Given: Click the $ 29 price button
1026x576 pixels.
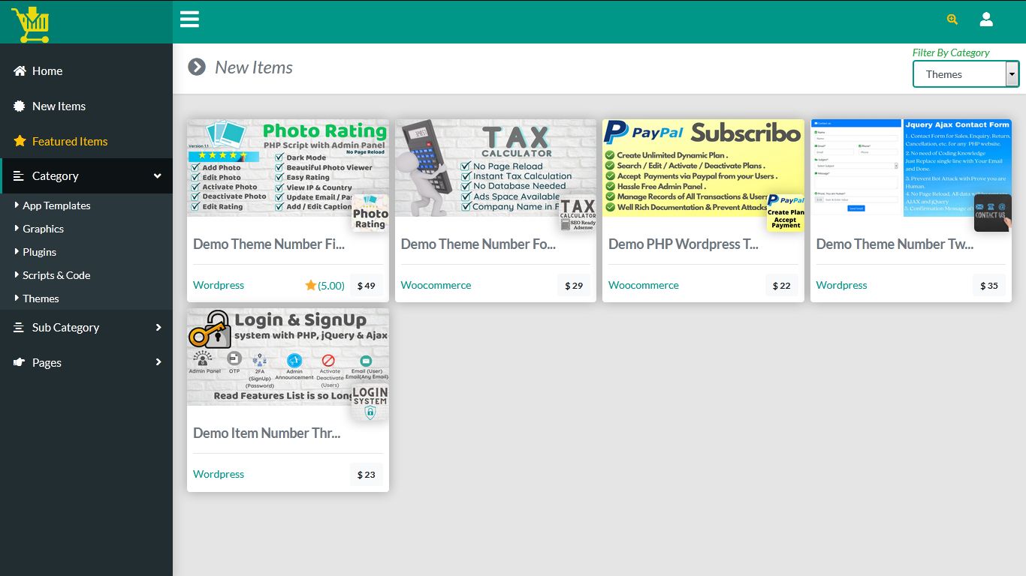Looking at the screenshot, I should coord(574,285).
